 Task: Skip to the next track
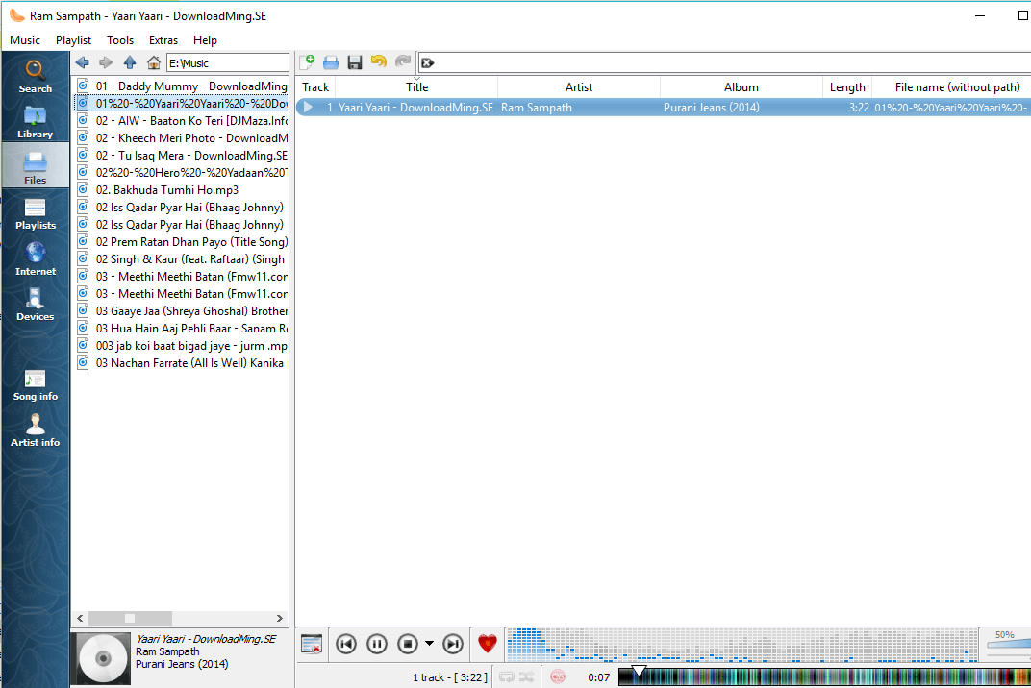[x=453, y=644]
